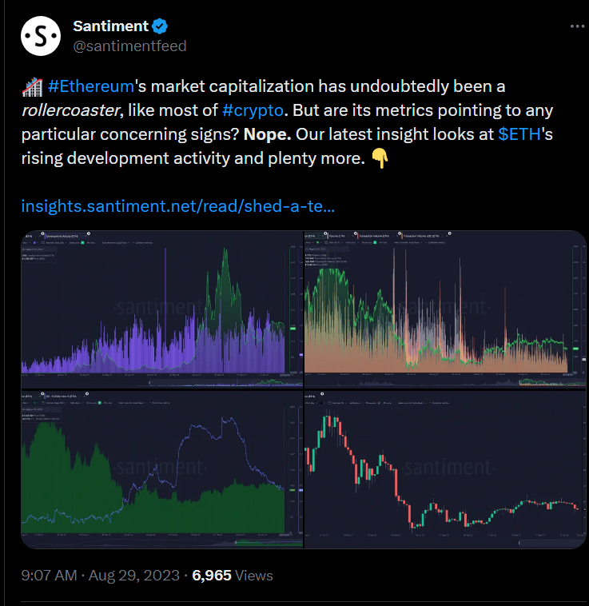Viewport: 589px width, 606px height.
Task: Click the rollercoaster emoji in tweet
Action: click(32, 86)
